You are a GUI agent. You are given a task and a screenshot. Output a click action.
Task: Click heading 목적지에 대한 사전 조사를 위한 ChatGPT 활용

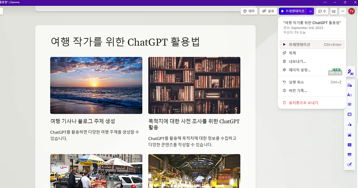[194, 124]
